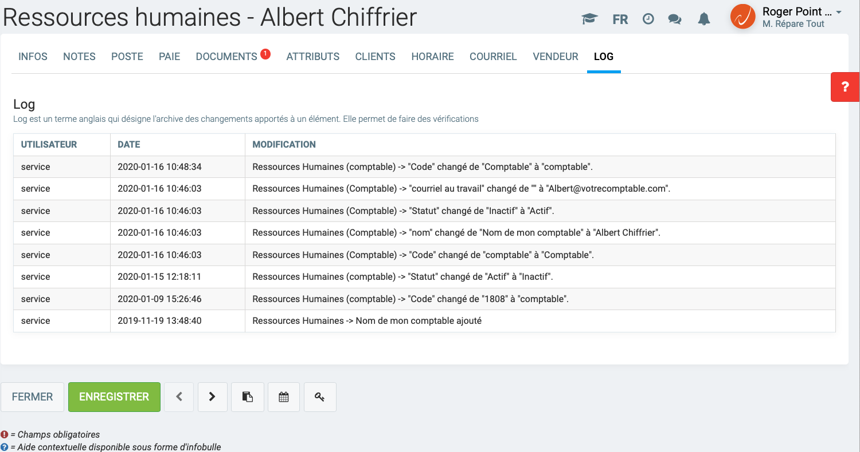Click the red help question mark
860x452 pixels.
click(845, 87)
